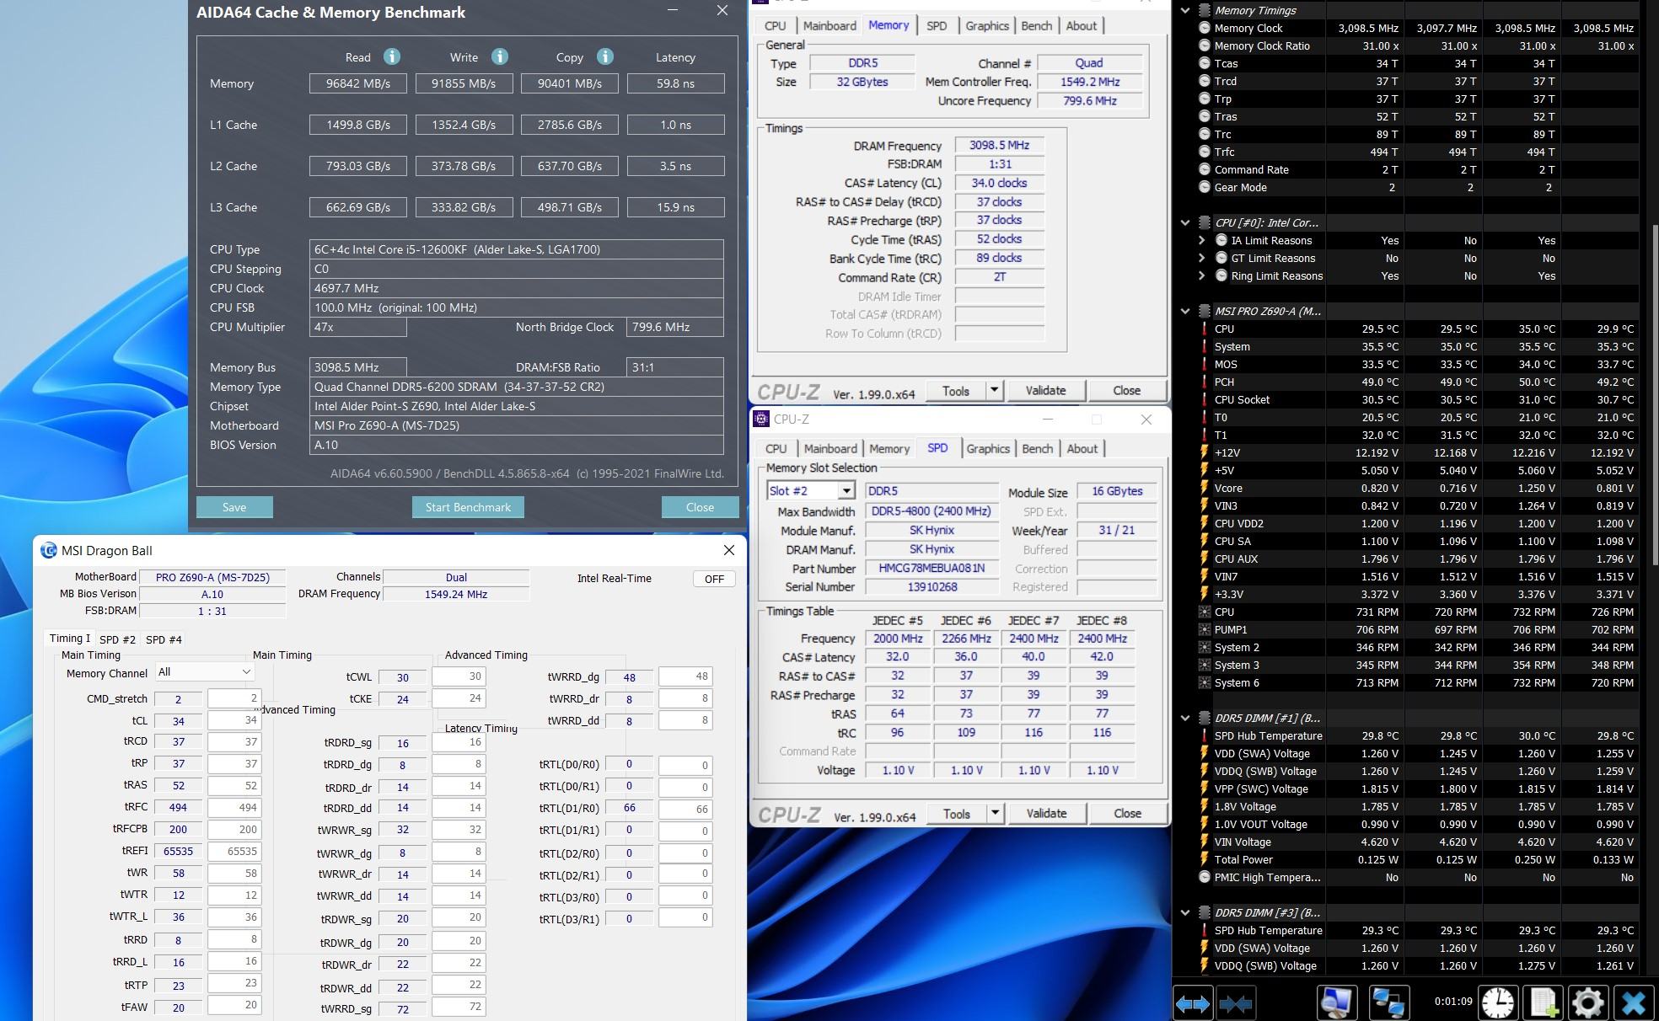This screenshot has width=1659, height=1021.
Task: Click Total Power bolt icon
Action: click(1205, 859)
